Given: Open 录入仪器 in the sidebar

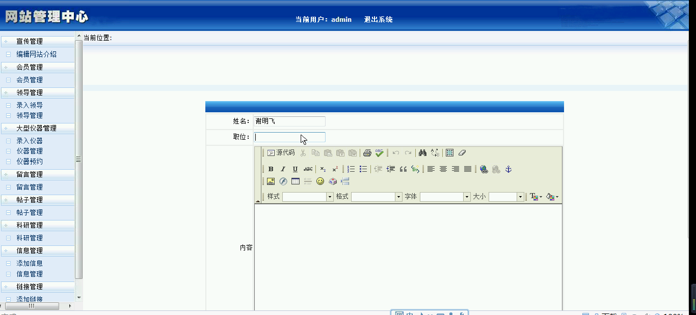Looking at the screenshot, I should coord(30,141).
